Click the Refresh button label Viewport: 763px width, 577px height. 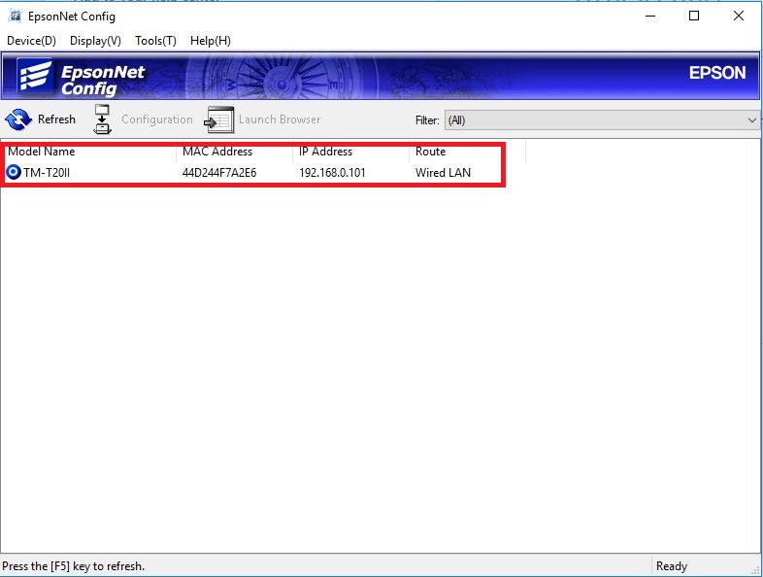(x=56, y=119)
